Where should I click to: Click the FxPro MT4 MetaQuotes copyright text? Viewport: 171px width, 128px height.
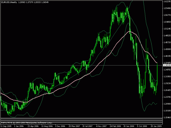pyautogui.click(x=27, y=123)
